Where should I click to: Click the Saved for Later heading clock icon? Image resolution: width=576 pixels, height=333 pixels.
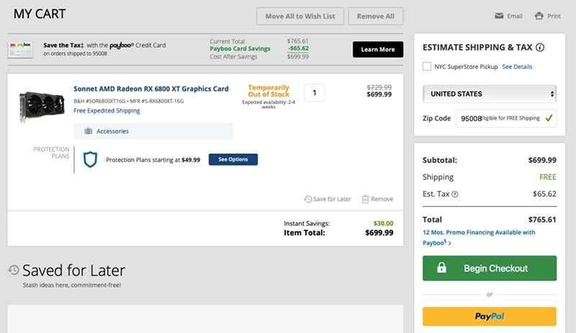(x=14, y=270)
